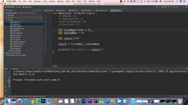Viewport: 188px width, 105px height.
Task: Run main from the editor gutter arrow
Action: point(48,13)
